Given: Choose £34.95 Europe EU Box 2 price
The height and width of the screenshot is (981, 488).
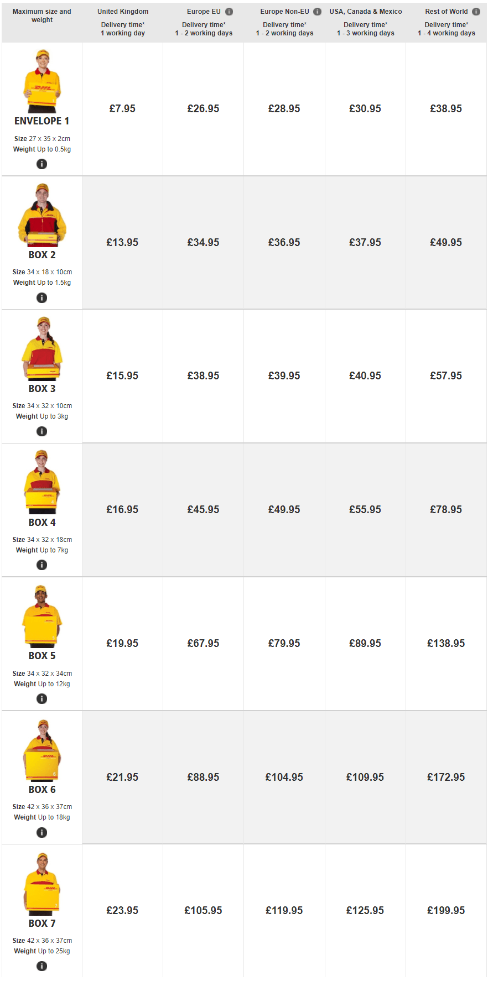Looking at the screenshot, I should point(203,243).
